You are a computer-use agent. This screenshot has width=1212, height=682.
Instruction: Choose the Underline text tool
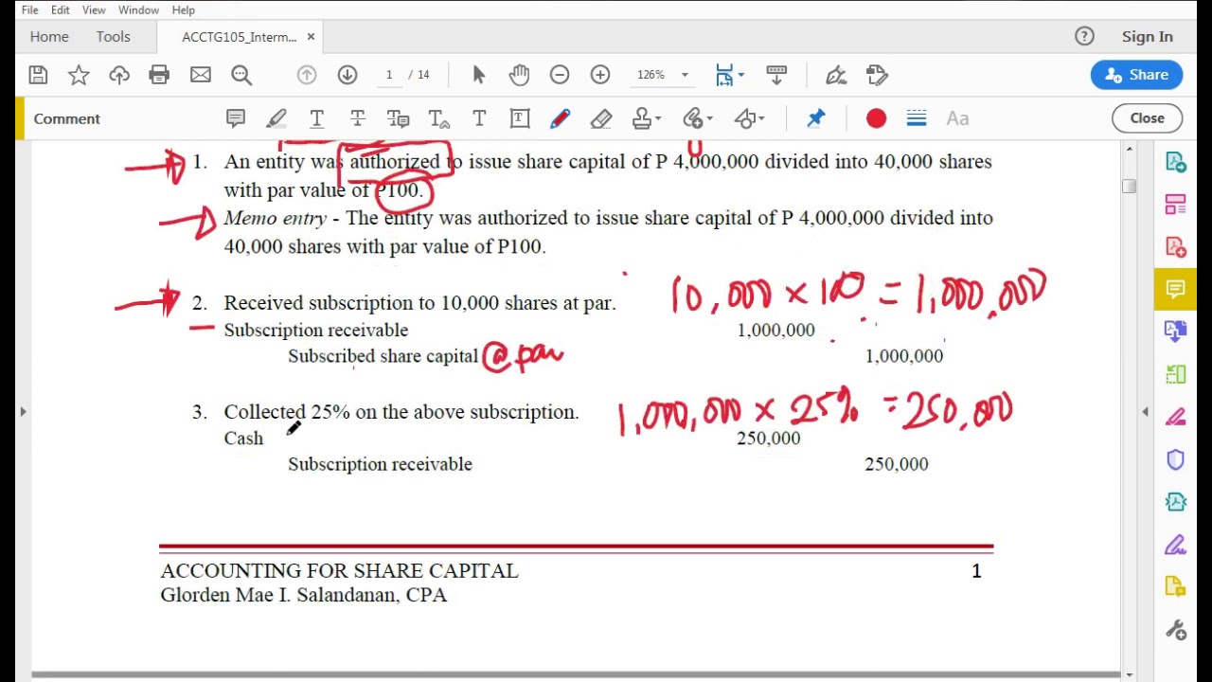[x=316, y=118]
